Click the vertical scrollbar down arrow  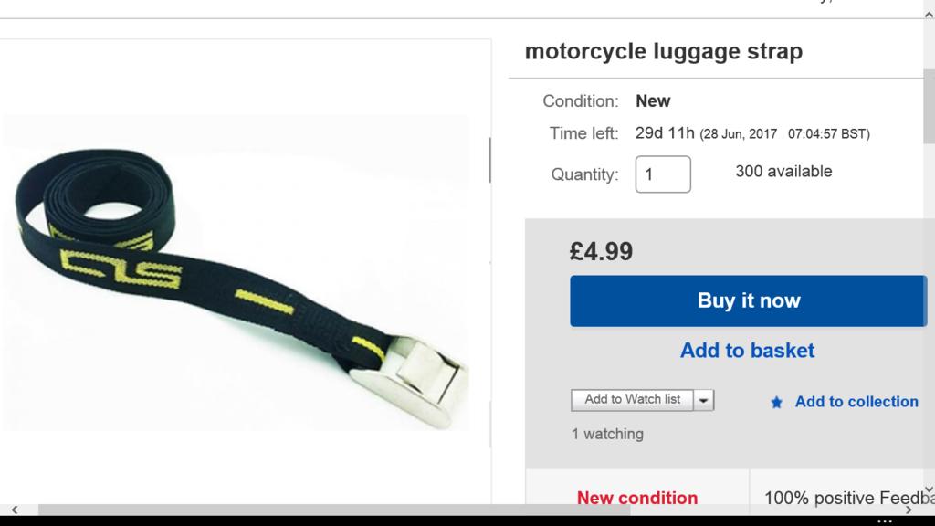[929, 489]
